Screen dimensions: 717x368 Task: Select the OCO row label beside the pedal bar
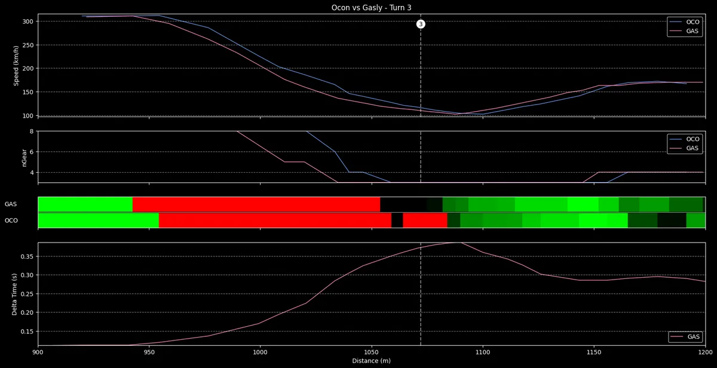[11, 220]
